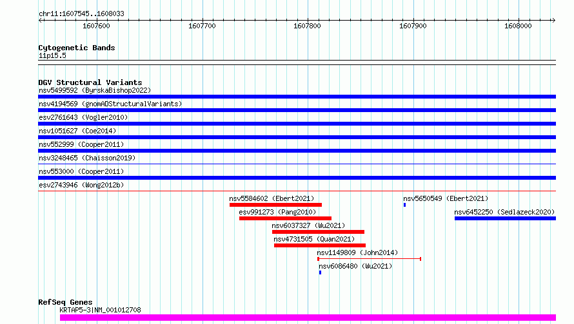Image resolution: width=574 pixels, height=324 pixels.
Task: Click the blue bar below nsv552999
Action: click(x=297, y=151)
